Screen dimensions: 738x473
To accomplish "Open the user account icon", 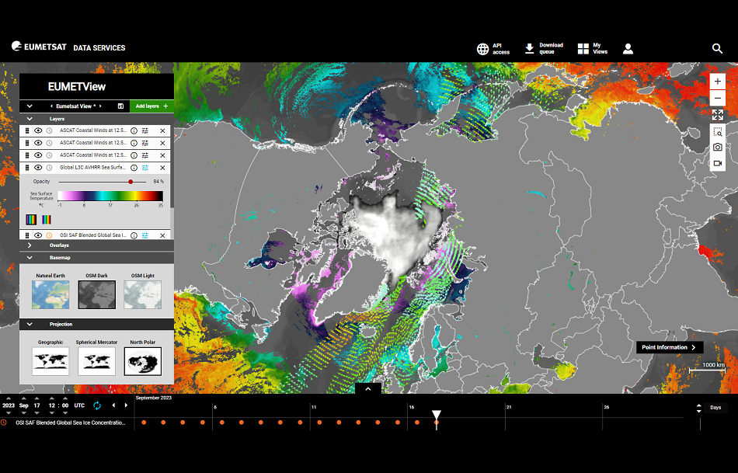I will (x=628, y=48).
